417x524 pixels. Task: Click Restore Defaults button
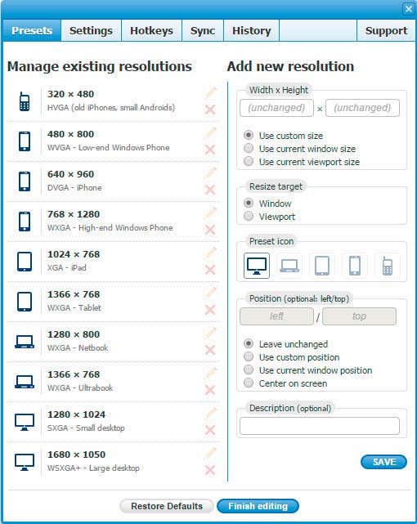167,506
